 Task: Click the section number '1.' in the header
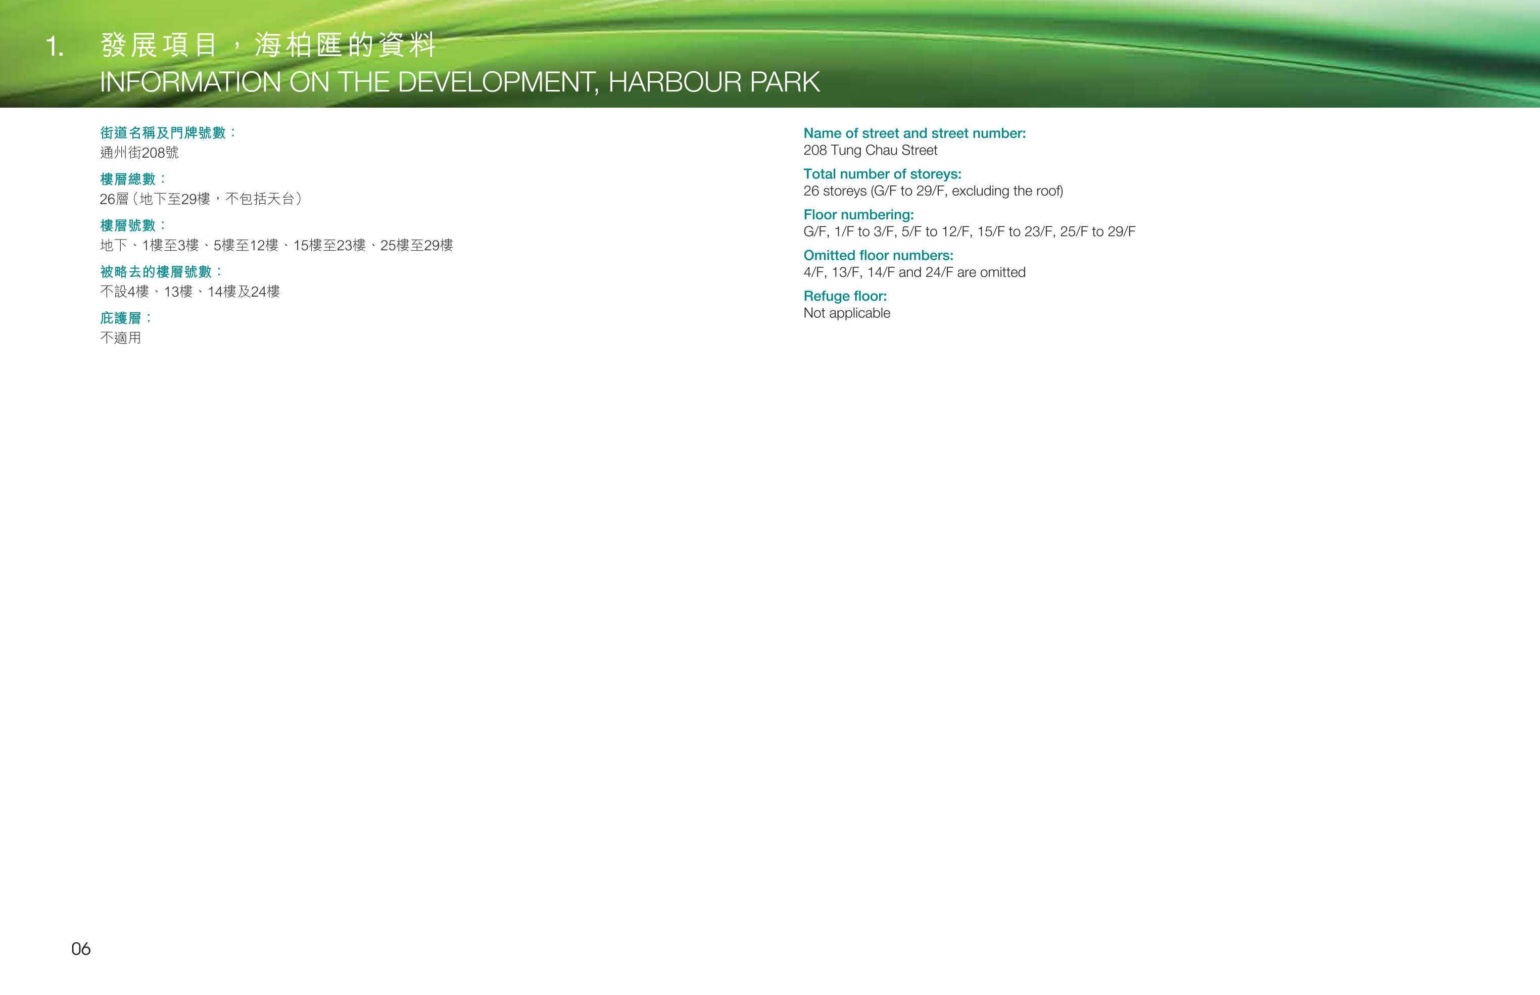[x=55, y=46]
